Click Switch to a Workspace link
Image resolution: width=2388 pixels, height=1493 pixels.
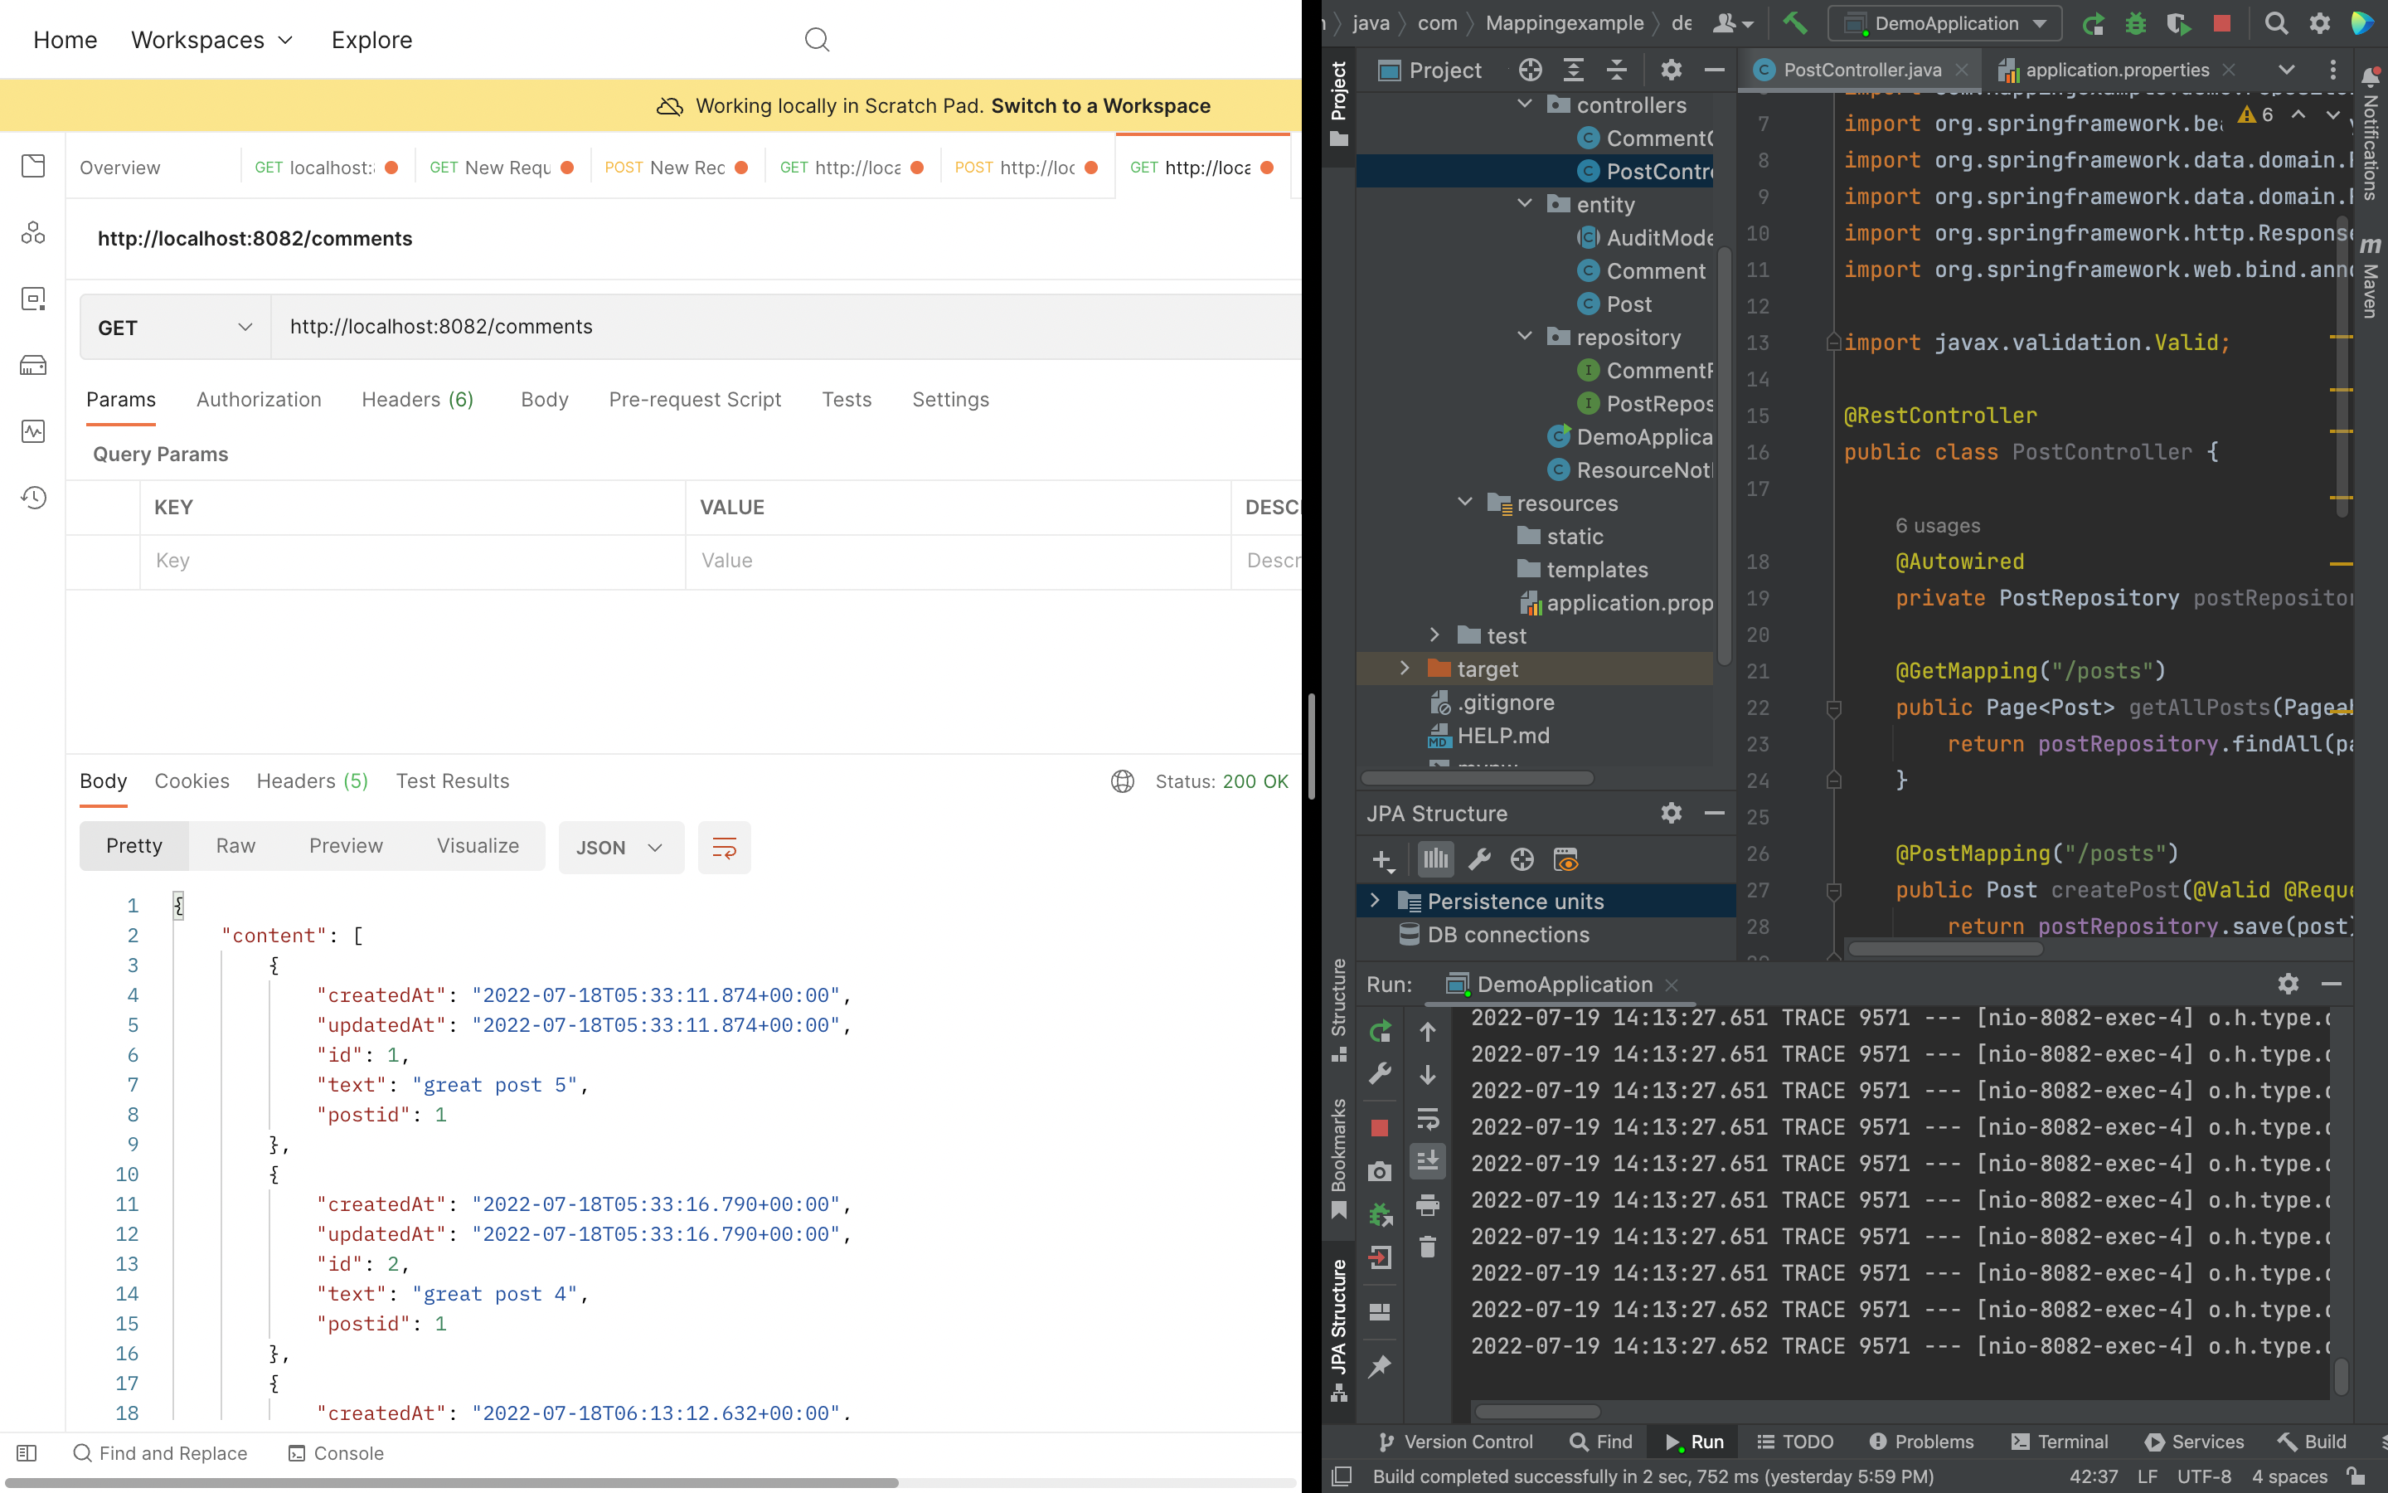(1100, 105)
